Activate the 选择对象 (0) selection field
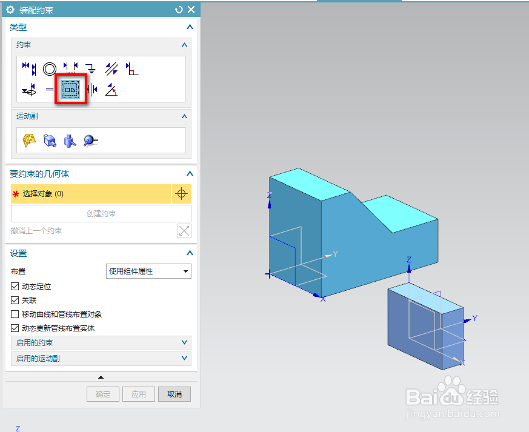 pyautogui.click(x=91, y=193)
